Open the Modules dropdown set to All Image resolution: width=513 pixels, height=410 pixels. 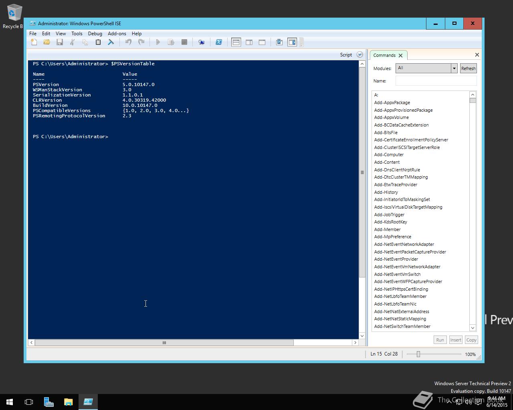click(x=426, y=68)
